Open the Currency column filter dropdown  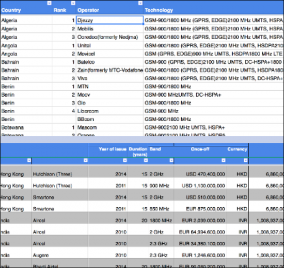[x=246, y=160]
